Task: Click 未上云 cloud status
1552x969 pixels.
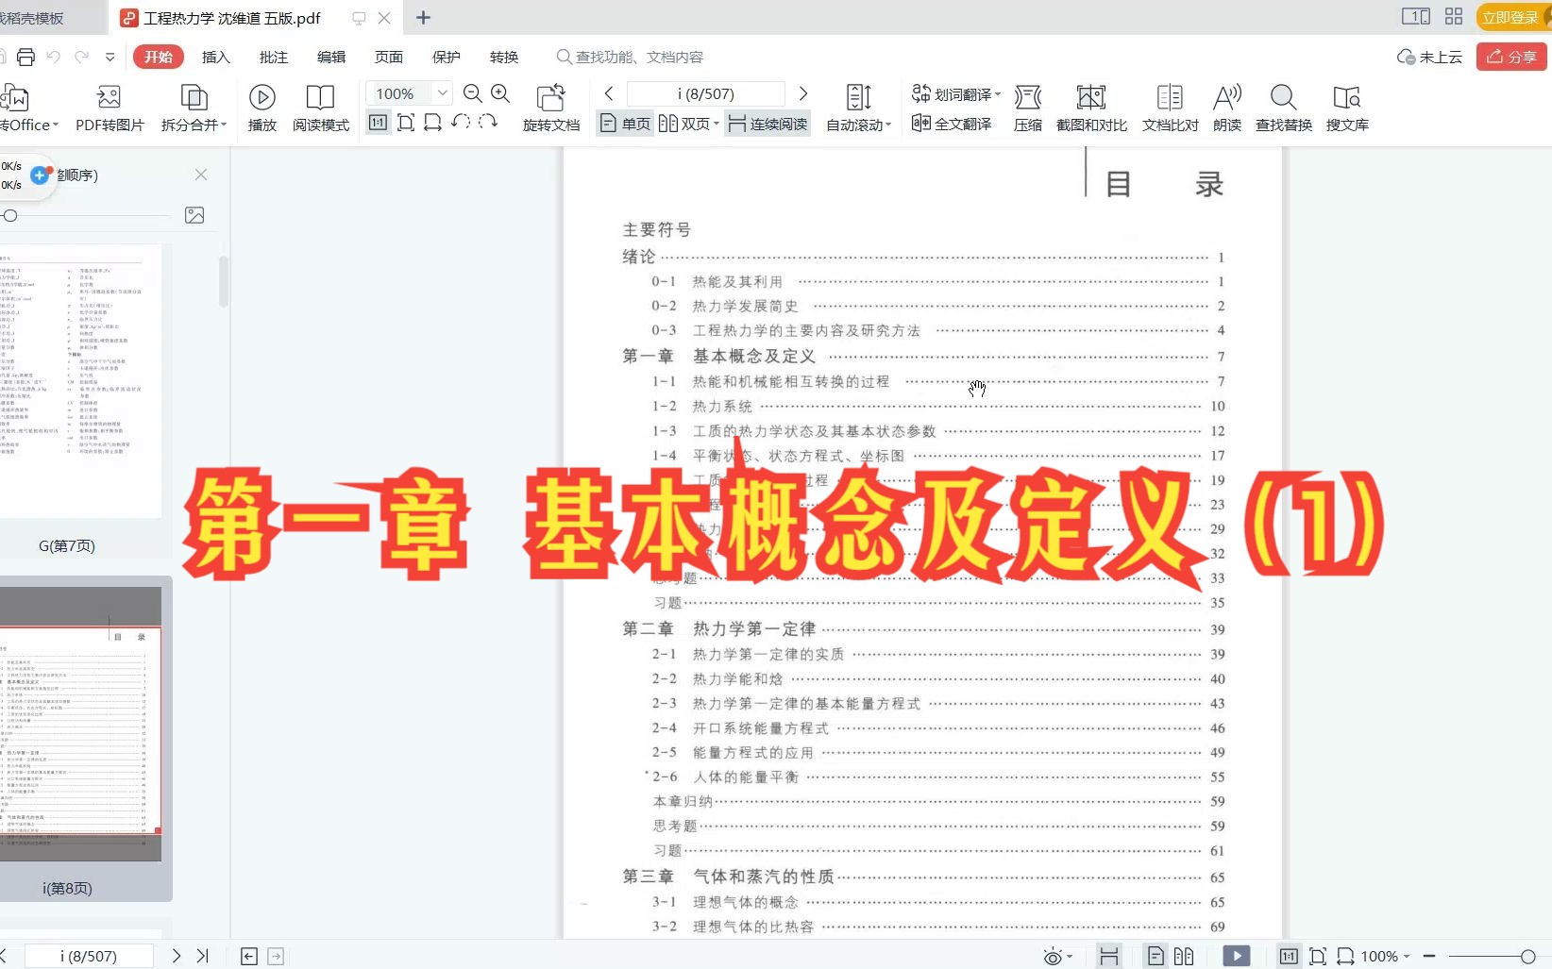Action: tap(1429, 57)
